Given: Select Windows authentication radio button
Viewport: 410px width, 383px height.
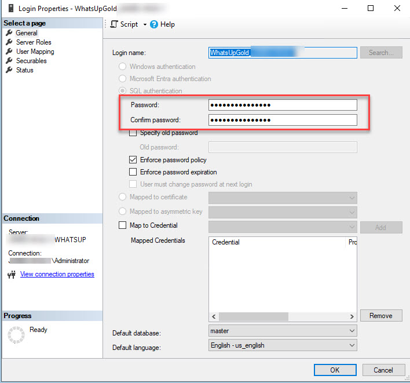Looking at the screenshot, I should (x=122, y=67).
